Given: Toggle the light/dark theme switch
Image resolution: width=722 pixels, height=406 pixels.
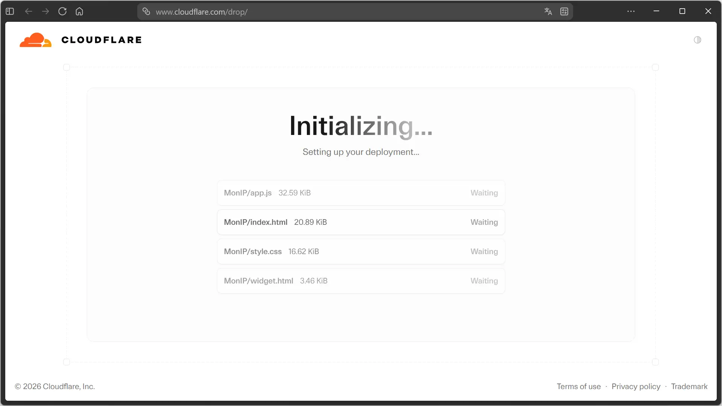Looking at the screenshot, I should (x=698, y=40).
